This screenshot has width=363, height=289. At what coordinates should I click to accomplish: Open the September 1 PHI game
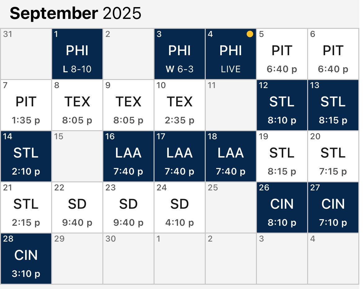tap(77, 54)
